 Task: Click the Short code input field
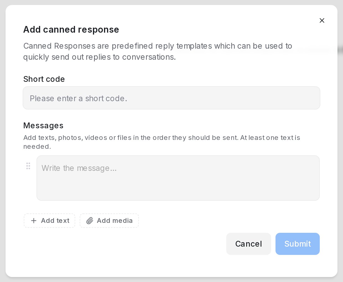tap(171, 98)
